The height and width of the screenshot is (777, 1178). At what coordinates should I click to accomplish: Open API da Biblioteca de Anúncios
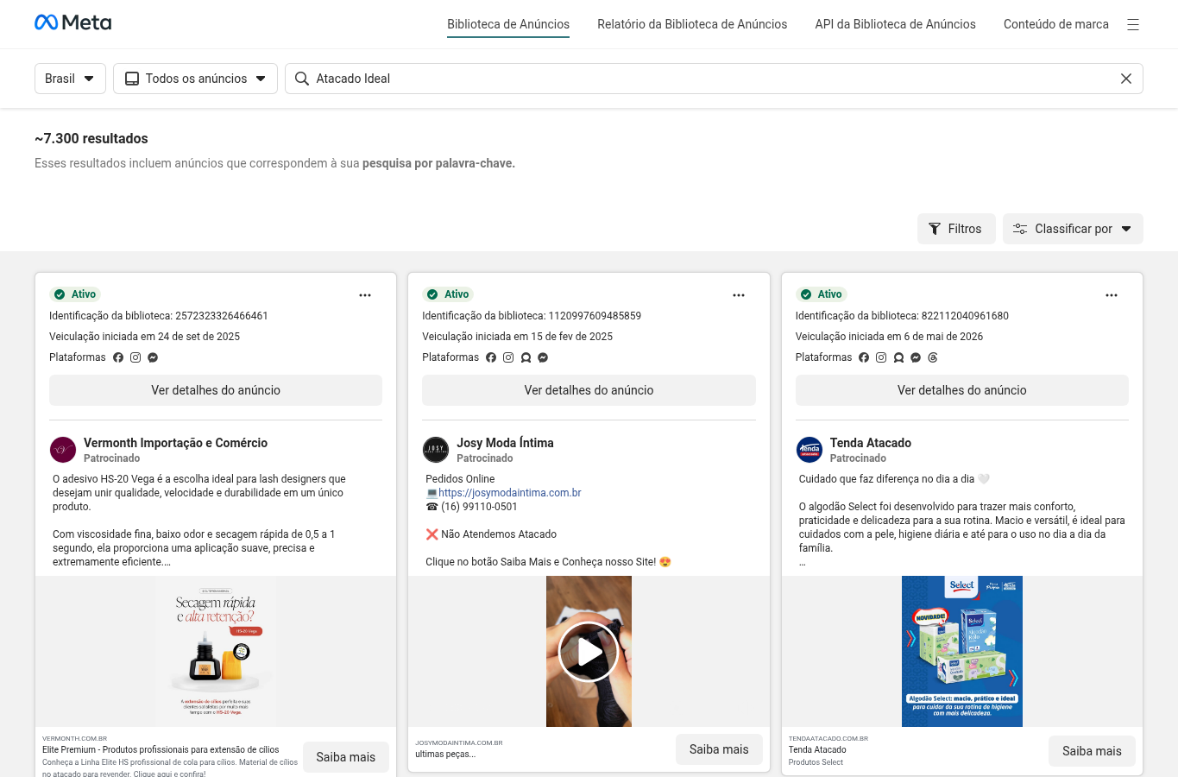click(x=895, y=24)
